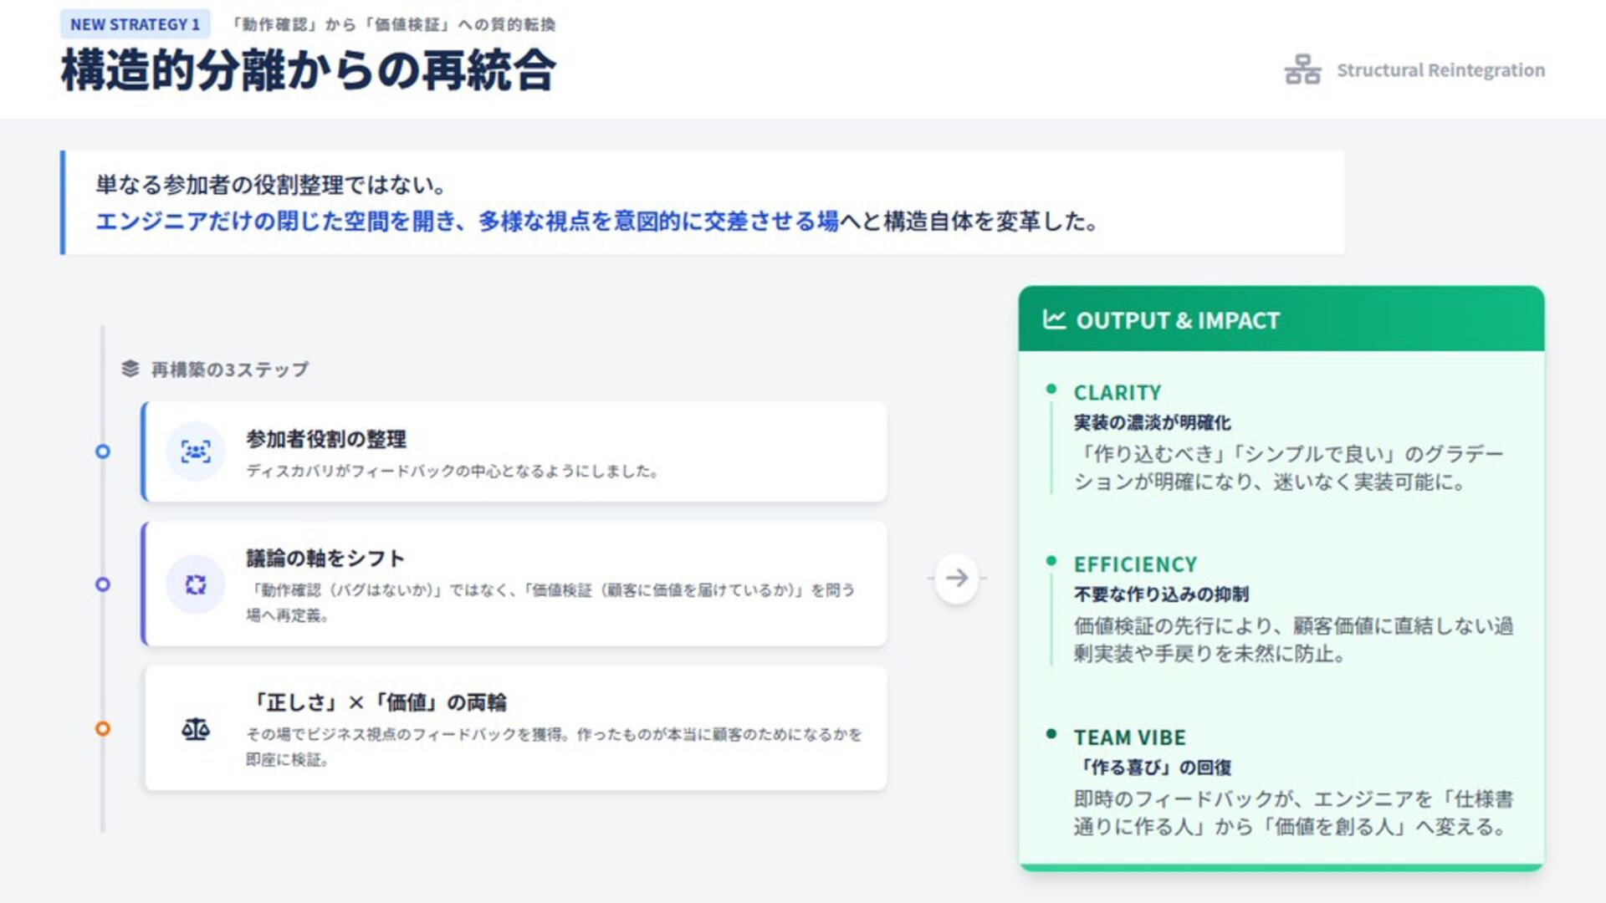Click the green bullet dot beside CLARITY
Viewport: 1606px width, 903px height.
(x=1051, y=389)
